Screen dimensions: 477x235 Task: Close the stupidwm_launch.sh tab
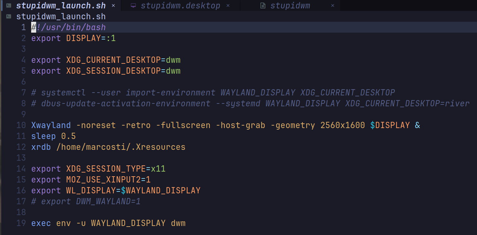[x=113, y=6]
